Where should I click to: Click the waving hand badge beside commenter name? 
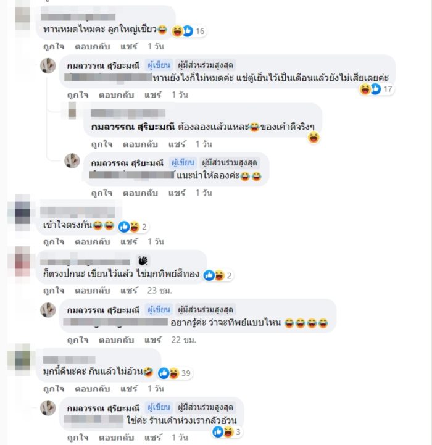pos(143,260)
